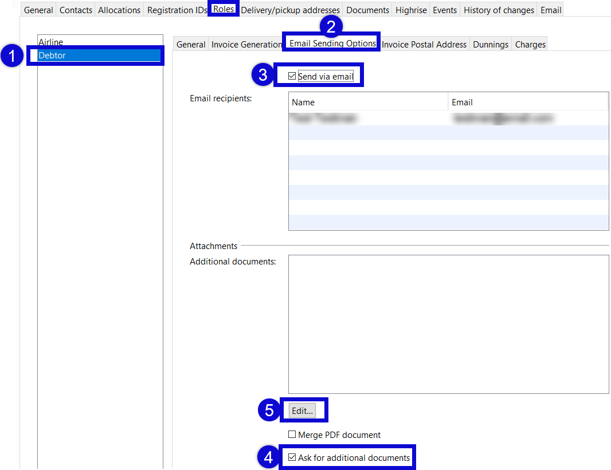Open the Highrise tab
This screenshot has width=611, height=470.
(x=410, y=9)
